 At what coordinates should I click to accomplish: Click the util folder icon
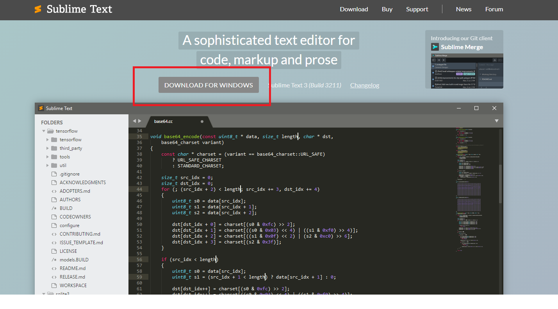tap(54, 165)
